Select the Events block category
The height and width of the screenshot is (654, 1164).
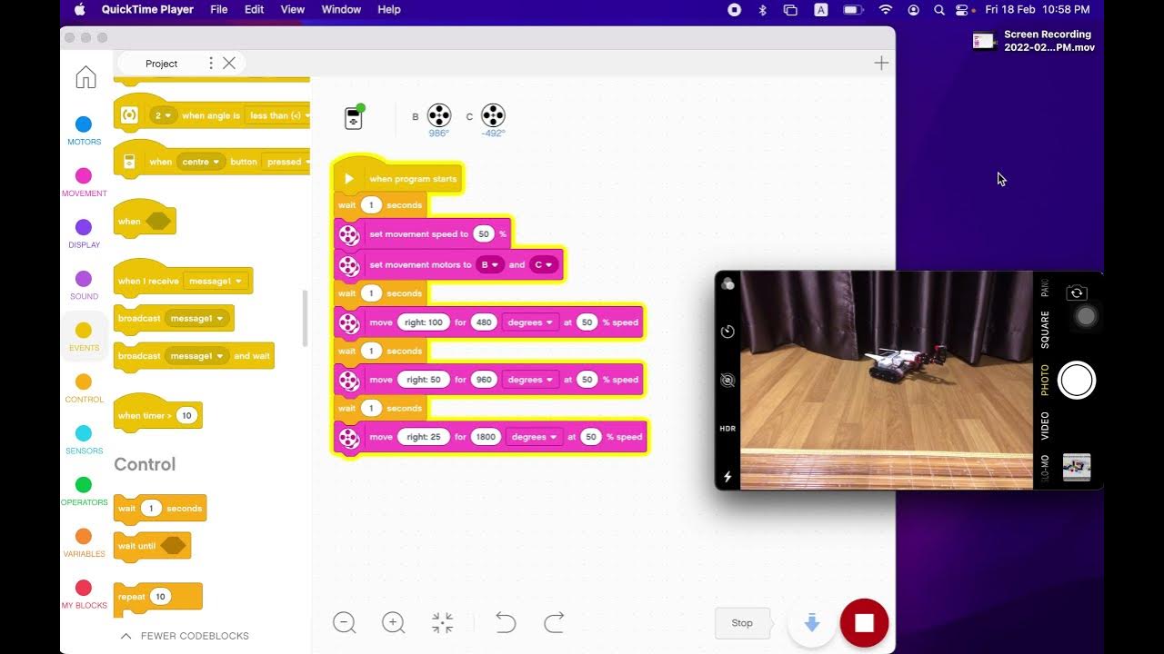pos(84,337)
